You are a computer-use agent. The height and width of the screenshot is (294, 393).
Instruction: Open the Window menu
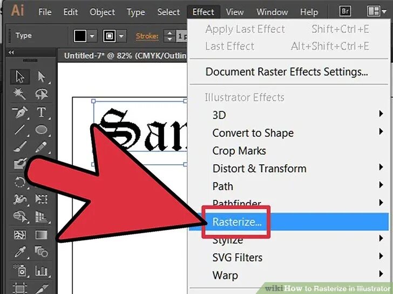pyautogui.click(x=272, y=12)
